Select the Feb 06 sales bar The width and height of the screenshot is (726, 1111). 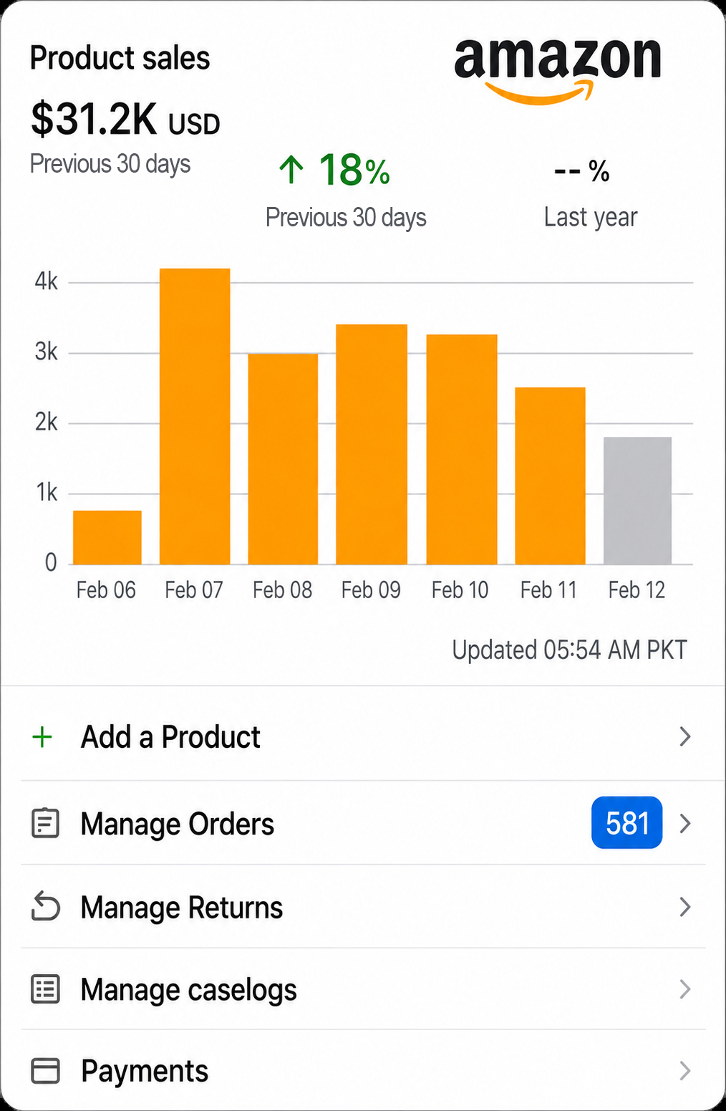(107, 537)
